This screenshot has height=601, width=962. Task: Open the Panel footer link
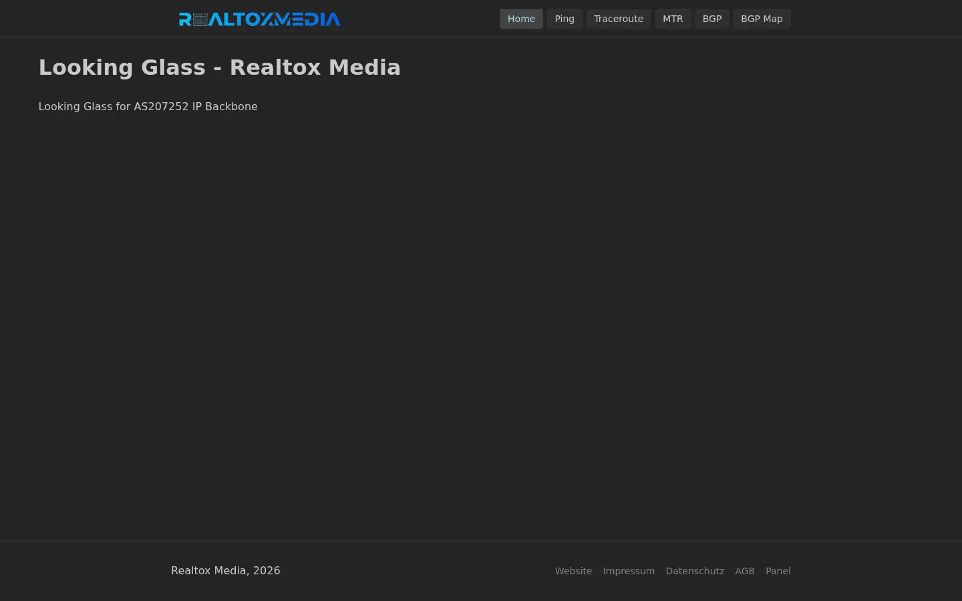[778, 571]
